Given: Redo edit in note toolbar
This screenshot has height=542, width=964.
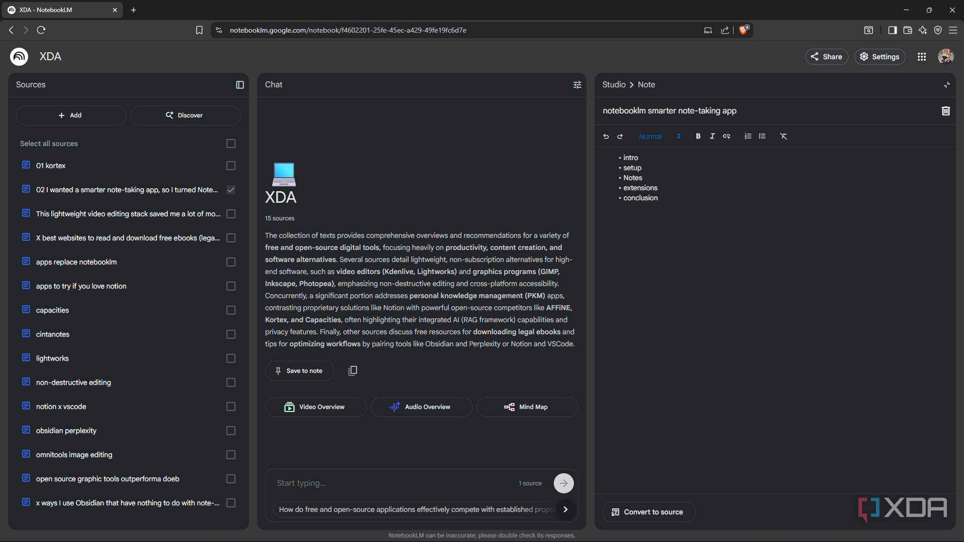Looking at the screenshot, I should click(x=620, y=137).
